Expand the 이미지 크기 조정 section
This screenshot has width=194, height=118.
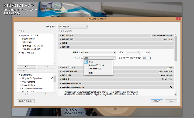point(60,68)
